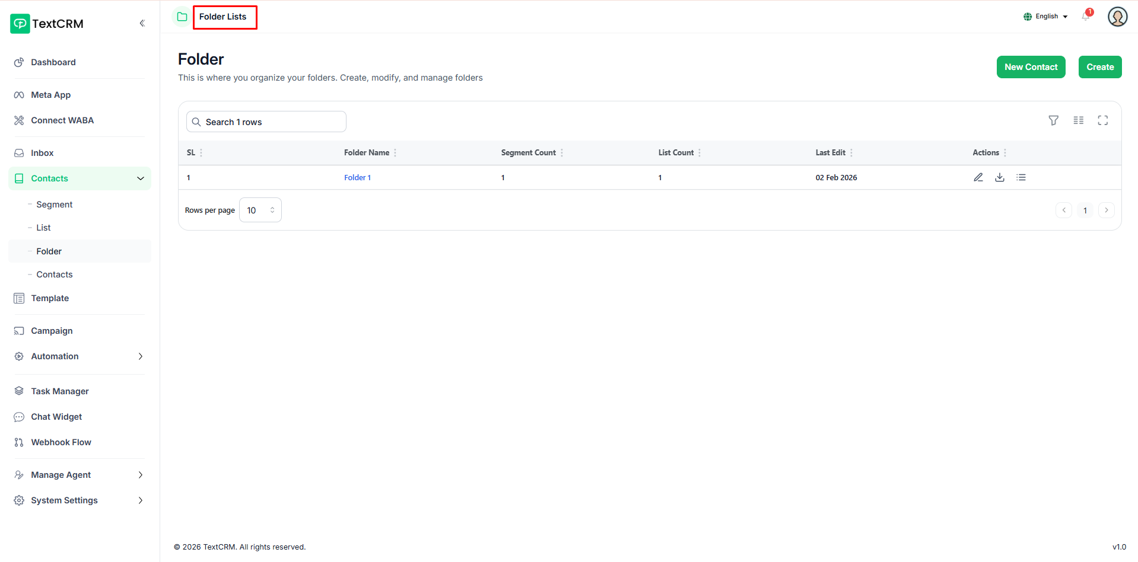Click the download icon in Folder 1 row
This screenshot has height=562, width=1138.
click(x=999, y=177)
